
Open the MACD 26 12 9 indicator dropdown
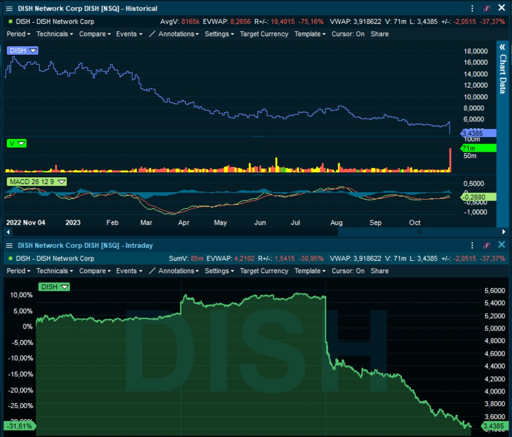pos(37,182)
